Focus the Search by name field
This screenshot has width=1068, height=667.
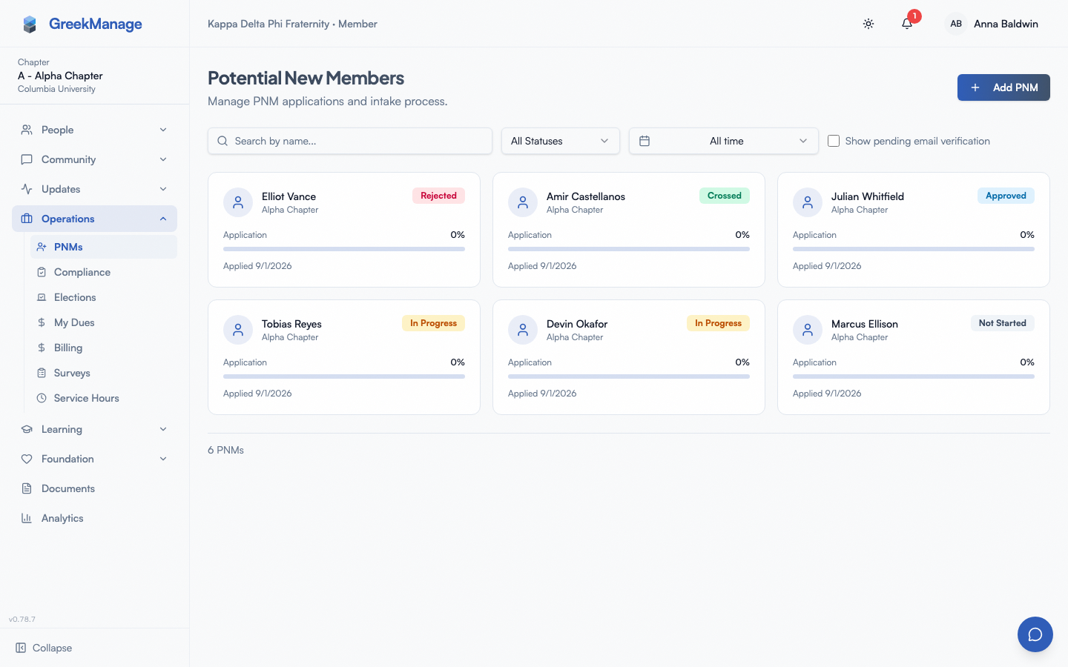coord(350,141)
